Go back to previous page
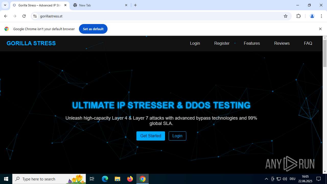The width and height of the screenshot is (327, 184). pyautogui.click(x=6, y=16)
